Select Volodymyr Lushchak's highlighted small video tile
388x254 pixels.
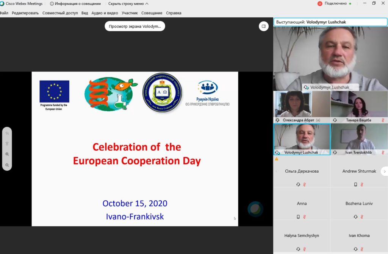pyautogui.click(x=302, y=137)
